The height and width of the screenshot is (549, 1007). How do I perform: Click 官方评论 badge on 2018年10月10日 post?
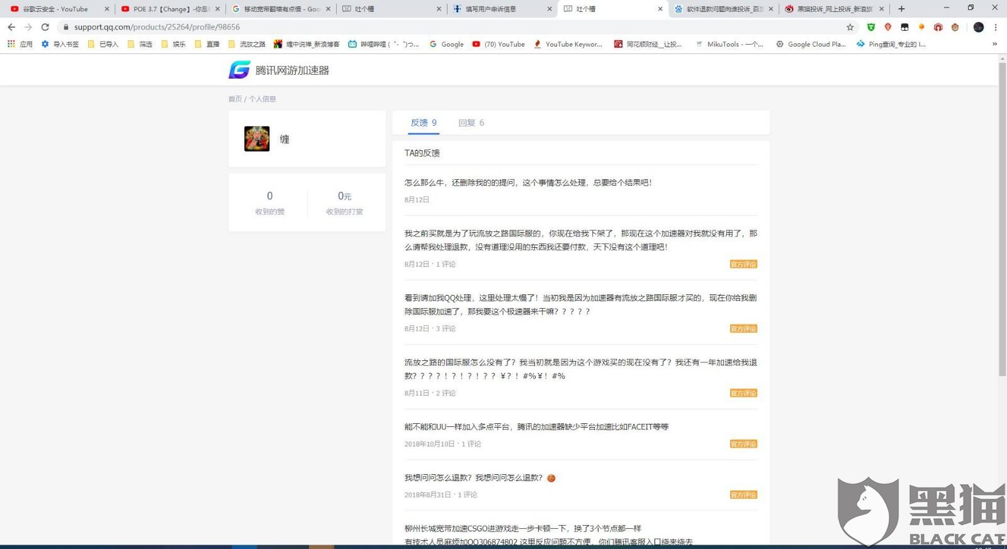[743, 444]
